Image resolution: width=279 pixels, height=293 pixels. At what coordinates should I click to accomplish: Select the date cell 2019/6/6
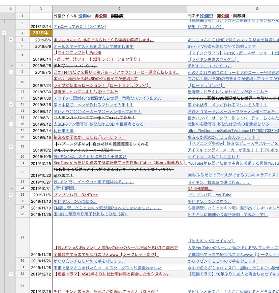[41, 40]
